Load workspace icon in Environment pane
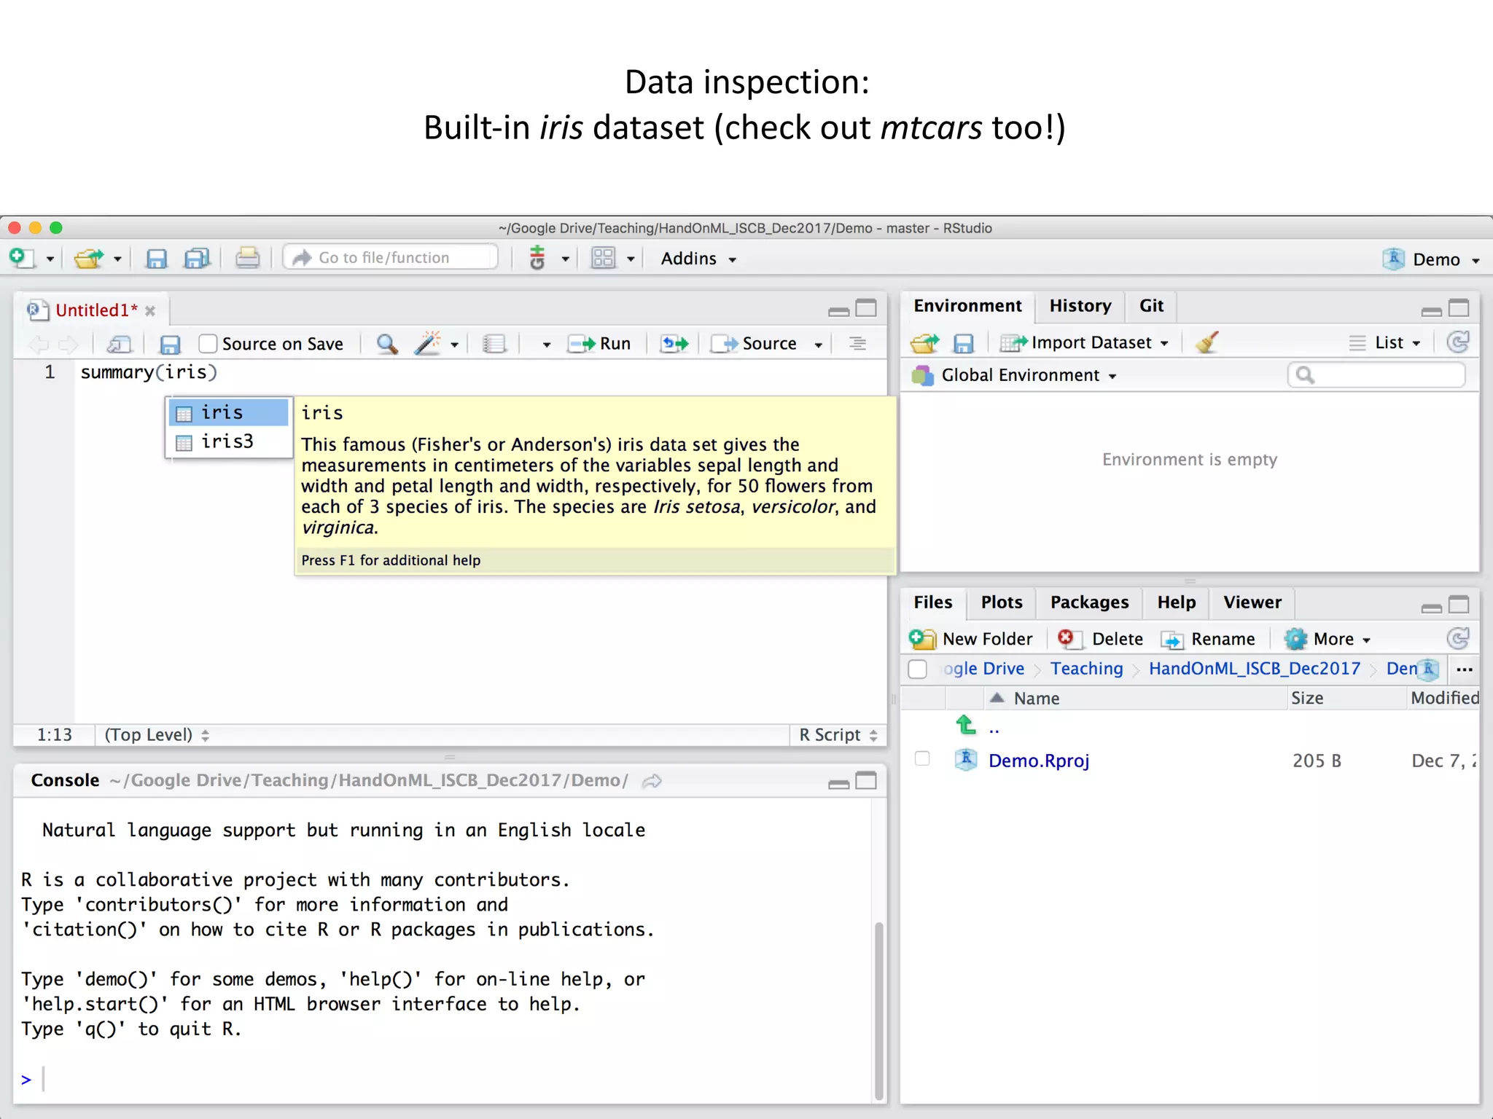Image resolution: width=1493 pixels, height=1119 pixels. click(925, 342)
